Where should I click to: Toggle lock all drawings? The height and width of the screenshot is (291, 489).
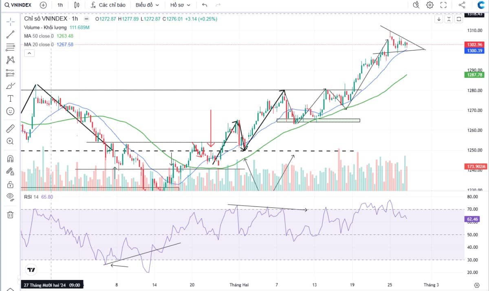pyautogui.click(x=10, y=184)
